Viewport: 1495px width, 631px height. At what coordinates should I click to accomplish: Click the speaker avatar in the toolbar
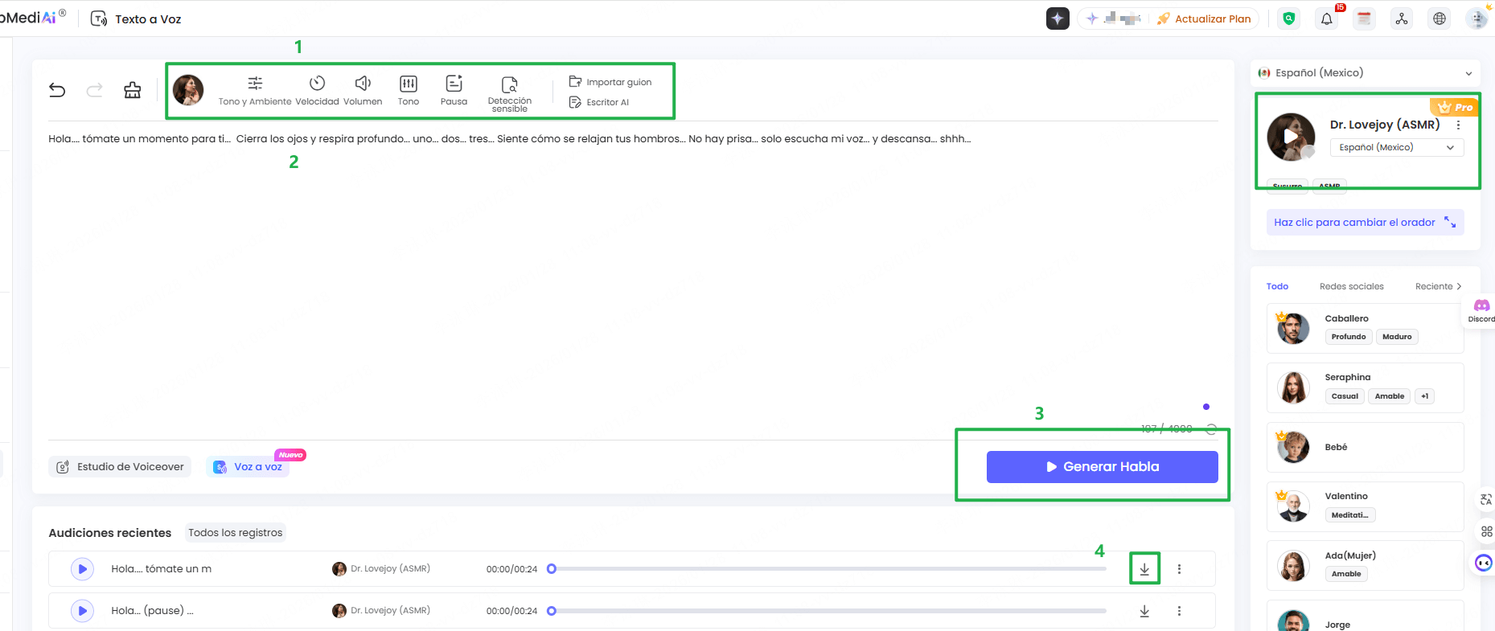coord(188,90)
